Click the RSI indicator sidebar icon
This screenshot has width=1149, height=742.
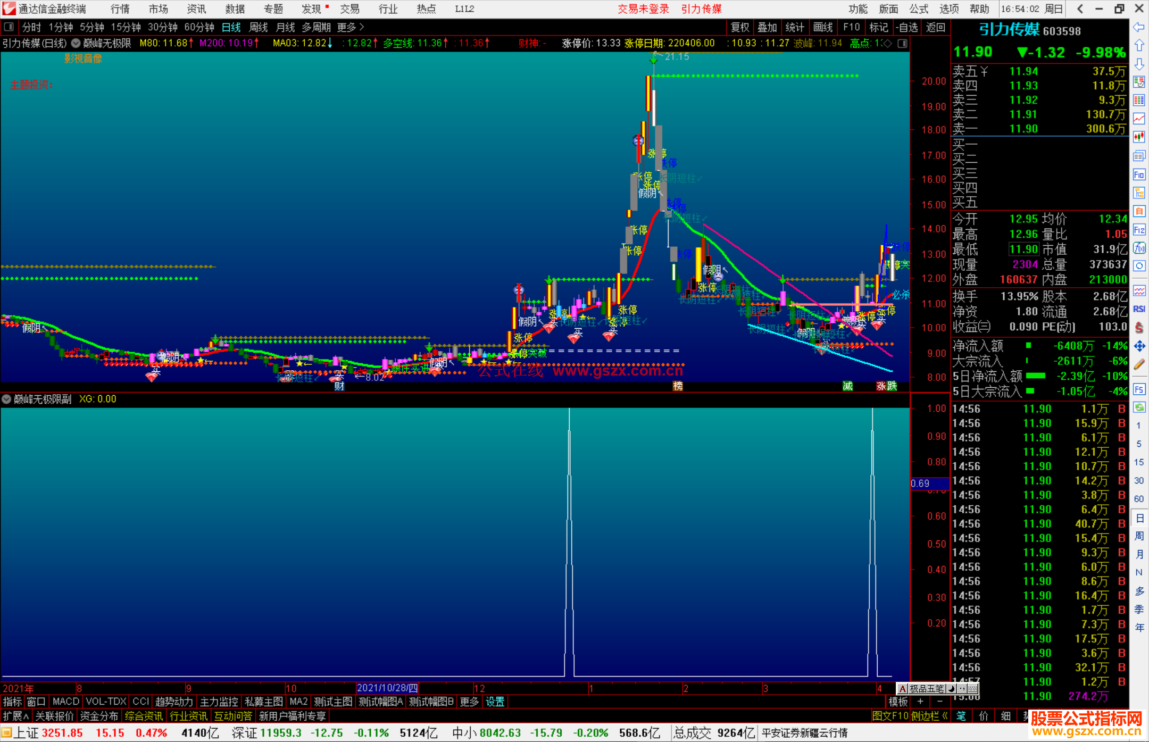(1139, 309)
